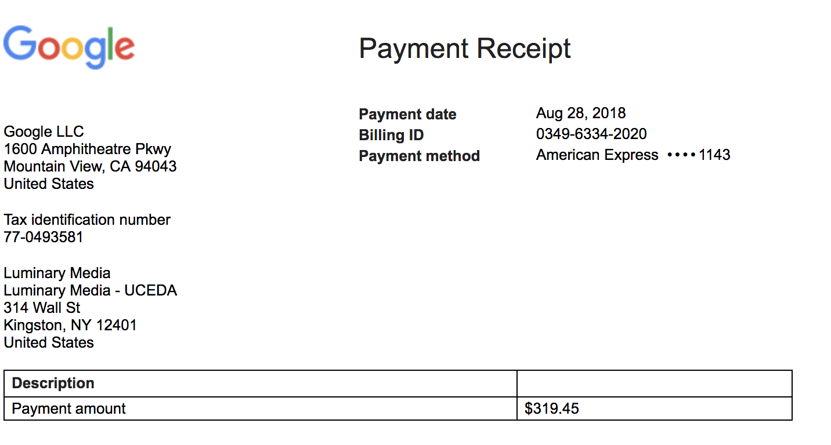Click the Payment amount row label
The image size is (831, 445).
pos(68,408)
